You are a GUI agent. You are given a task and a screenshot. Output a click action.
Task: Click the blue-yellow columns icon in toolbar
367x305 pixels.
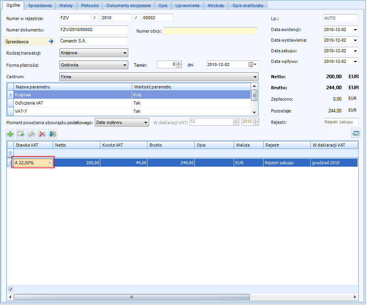pos(53,134)
